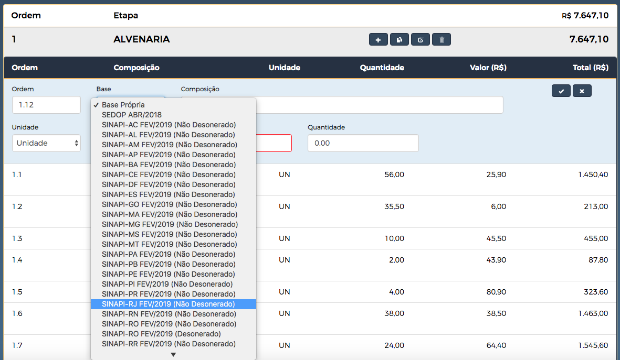Select the ALVENARIA stage name
This screenshot has width=620, height=360.
(x=142, y=39)
